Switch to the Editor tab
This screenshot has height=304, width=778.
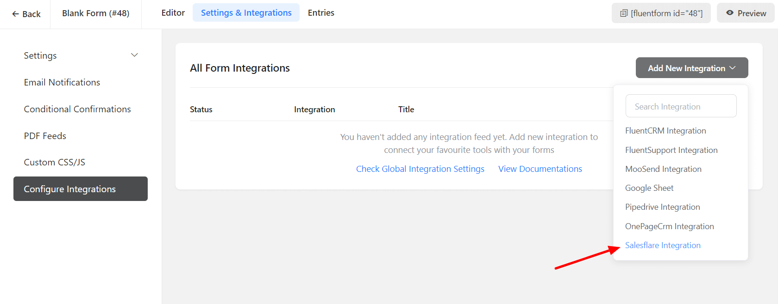coord(173,13)
